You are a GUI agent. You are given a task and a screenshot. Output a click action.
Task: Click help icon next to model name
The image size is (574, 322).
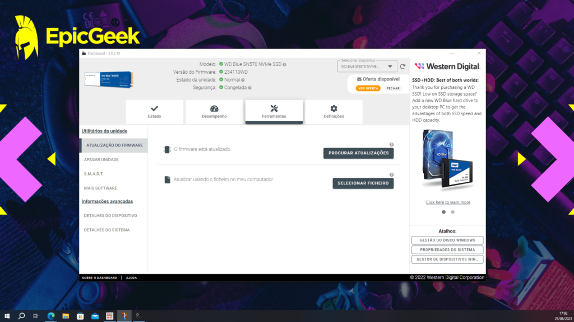(x=285, y=64)
